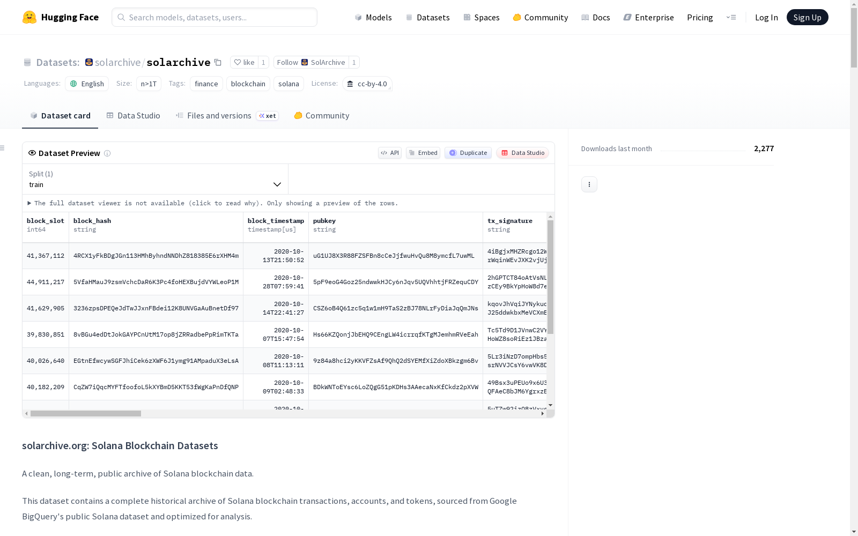Follow SolArchive
The height and width of the screenshot is (536, 858).
point(311,62)
